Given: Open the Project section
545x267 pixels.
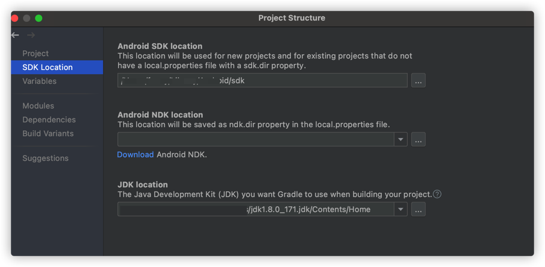Looking at the screenshot, I should (36, 54).
